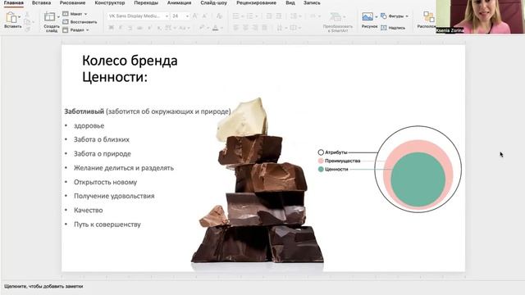The image size is (525, 295).
Task: Click the notes field Щелкните, чтобы добавить заметки
Action: point(43,286)
